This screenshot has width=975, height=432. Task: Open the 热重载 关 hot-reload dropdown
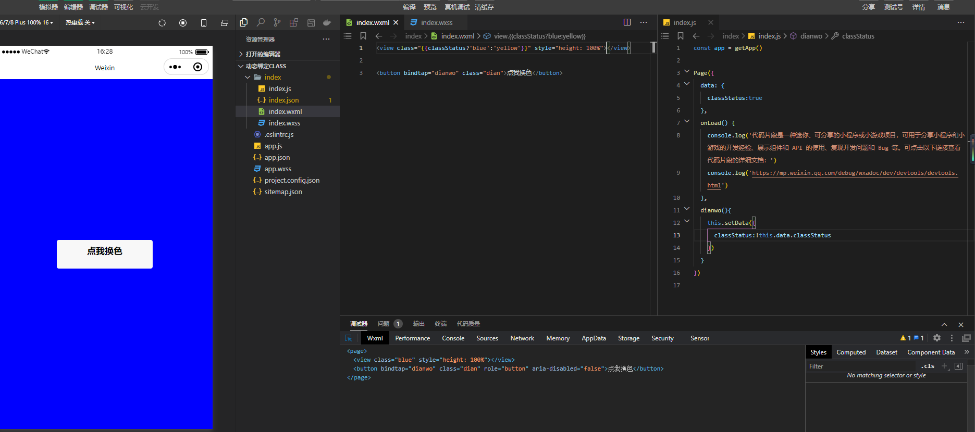(80, 22)
